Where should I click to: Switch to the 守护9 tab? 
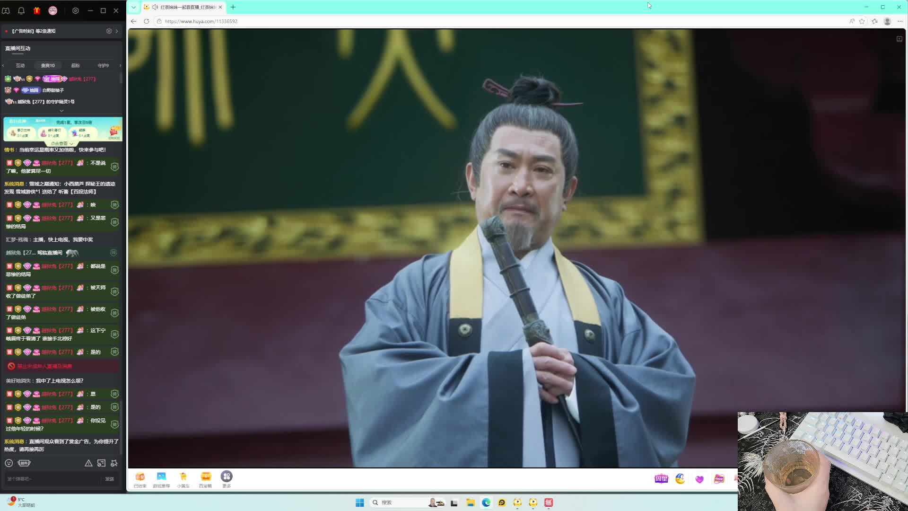(x=103, y=66)
